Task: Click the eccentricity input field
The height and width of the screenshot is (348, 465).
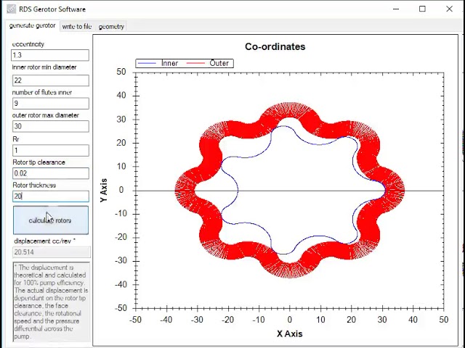Action: coord(50,55)
